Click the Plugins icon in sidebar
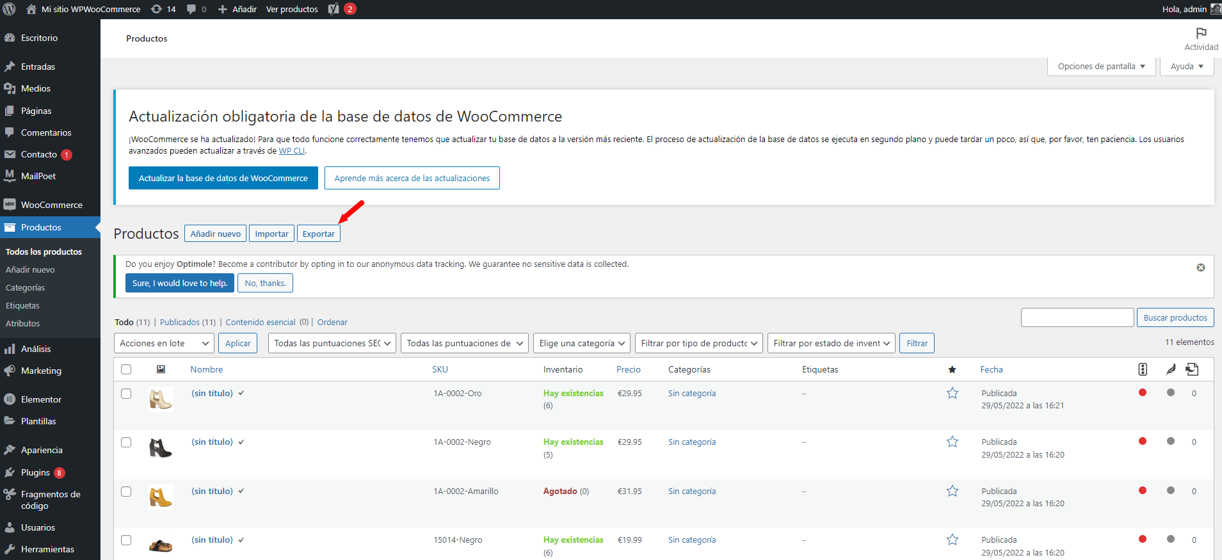The image size is (1222, 560). (10, 472)
